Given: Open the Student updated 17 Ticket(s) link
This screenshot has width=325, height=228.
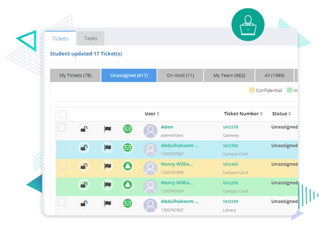Looking at the screenshot, I should pyautogui.click(x=86, y=54).
